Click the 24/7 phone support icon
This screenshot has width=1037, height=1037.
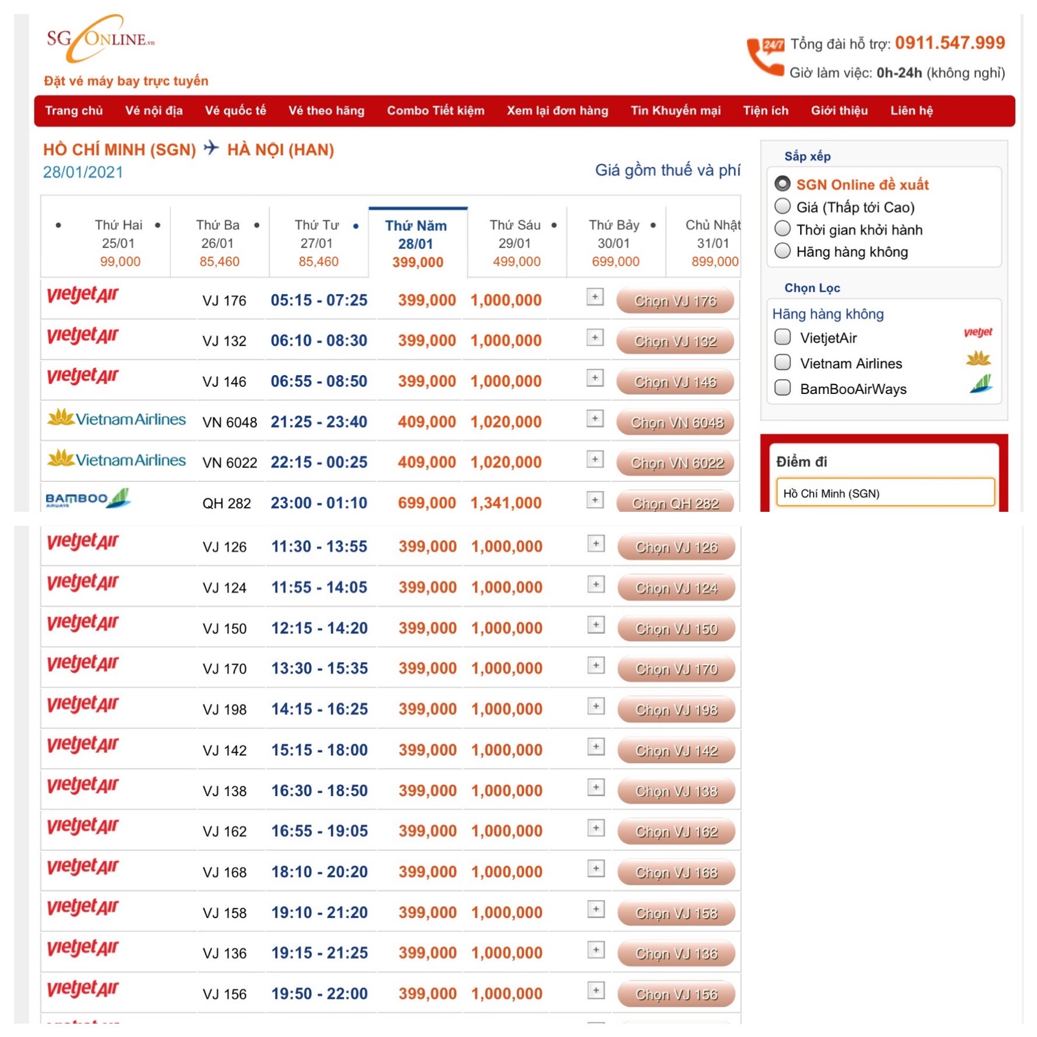(x=765, y=56)
